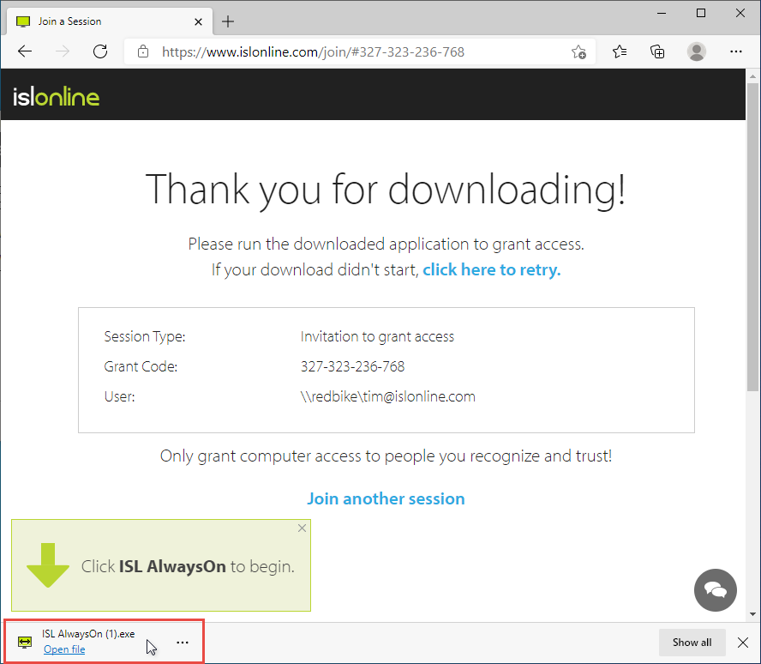Open the Favorites list icon

click(x=620, y=51)
